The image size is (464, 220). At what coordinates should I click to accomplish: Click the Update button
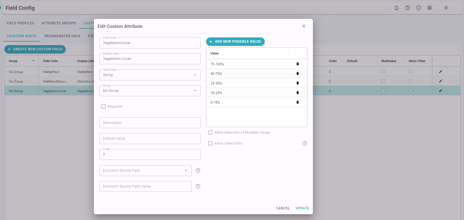pyautogui.click(x=302, y=208)
